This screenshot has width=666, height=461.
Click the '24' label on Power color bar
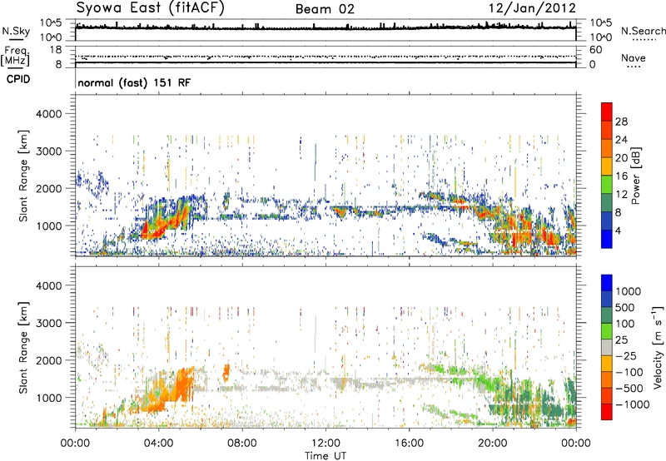pyautogui.click(x=621, y=140)
